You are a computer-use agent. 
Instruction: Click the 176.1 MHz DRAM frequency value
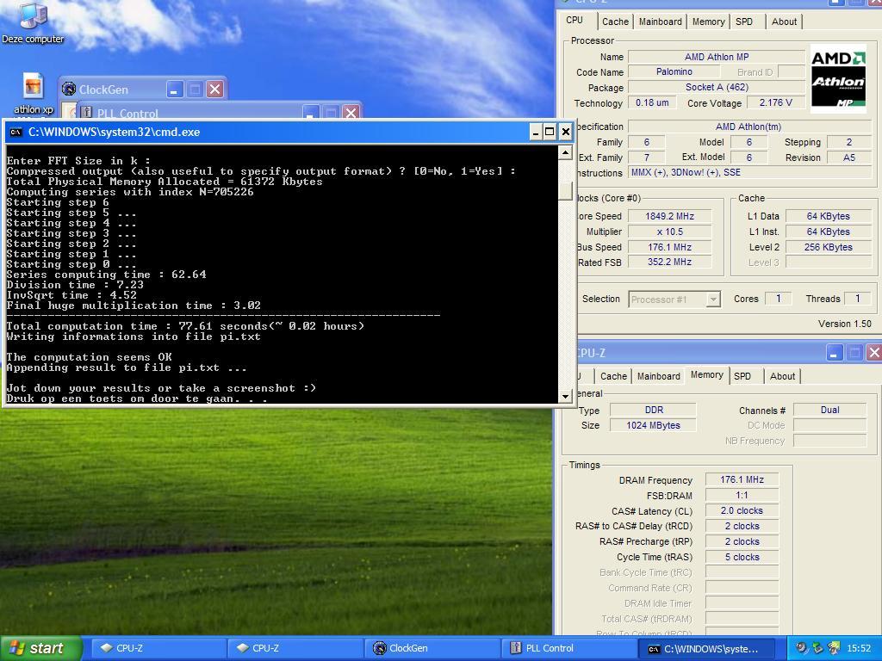click(x=742, y=479)
